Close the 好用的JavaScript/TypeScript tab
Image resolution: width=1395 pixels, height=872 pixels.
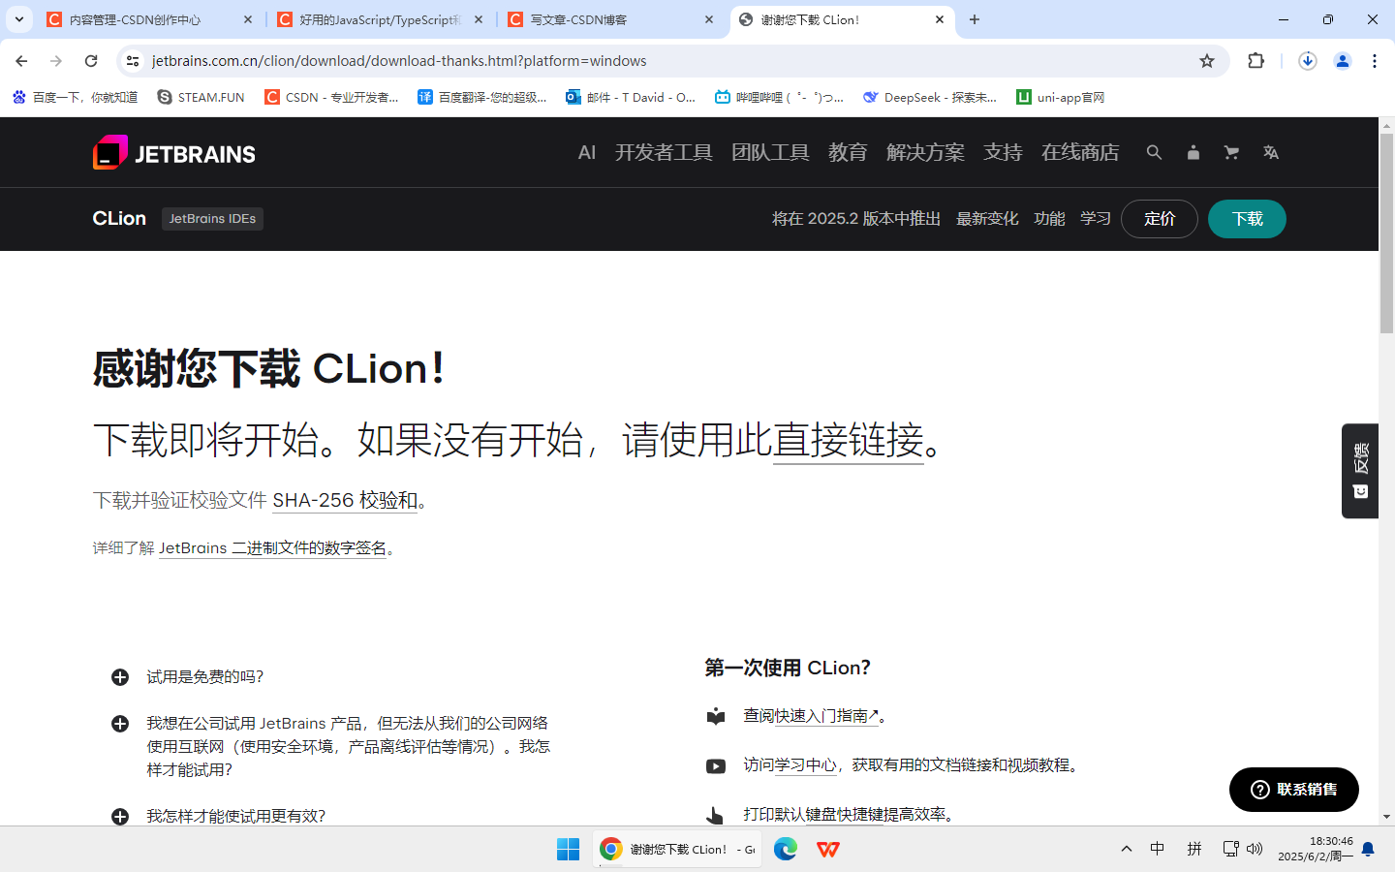(479, 19)
